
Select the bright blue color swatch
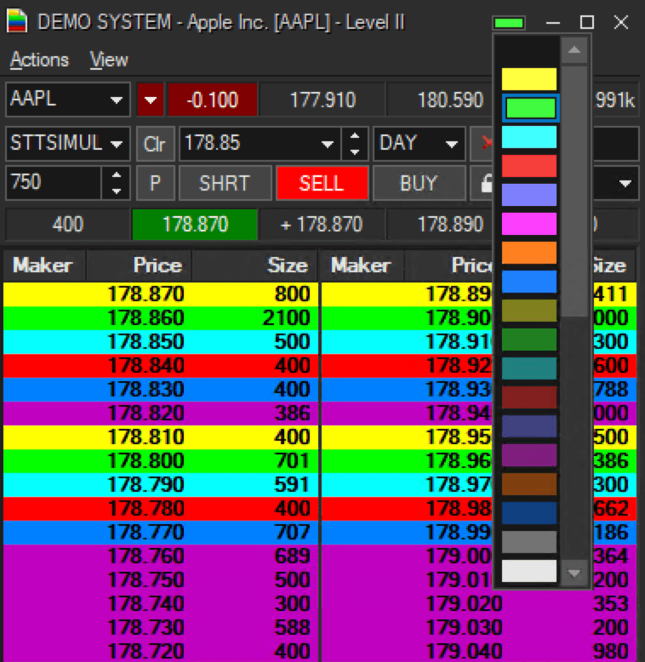coord(529,282)
